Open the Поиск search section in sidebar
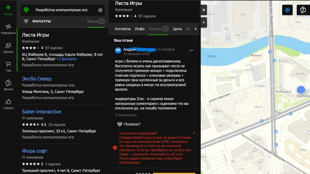The height and width of the screenshot is (174, 310). pos(8,10)
